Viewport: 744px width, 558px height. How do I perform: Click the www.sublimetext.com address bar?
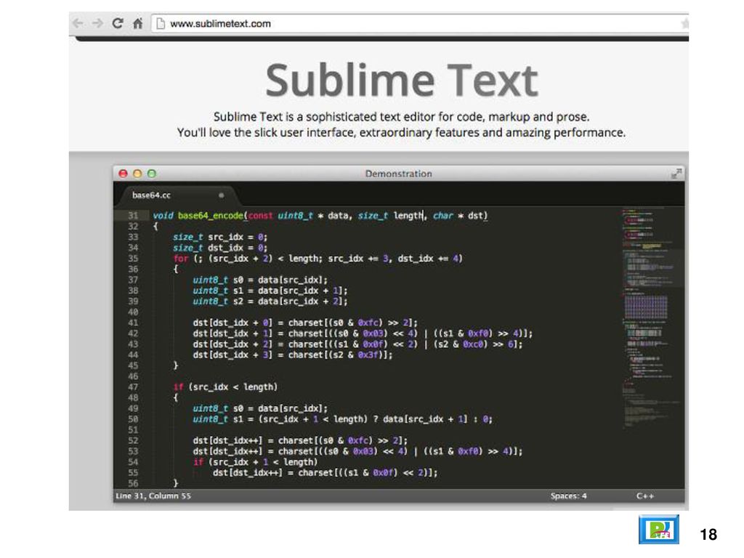point(419,23)
